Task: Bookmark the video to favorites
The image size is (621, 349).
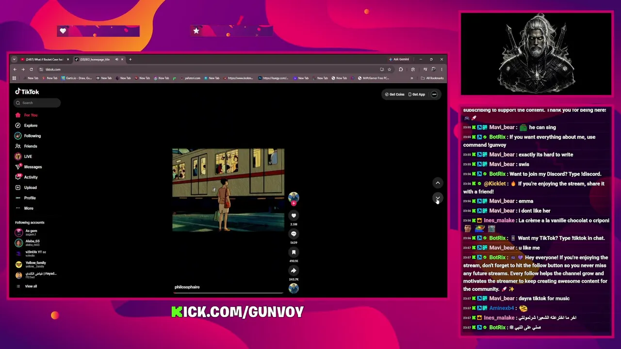Action: tap(294, 253)
